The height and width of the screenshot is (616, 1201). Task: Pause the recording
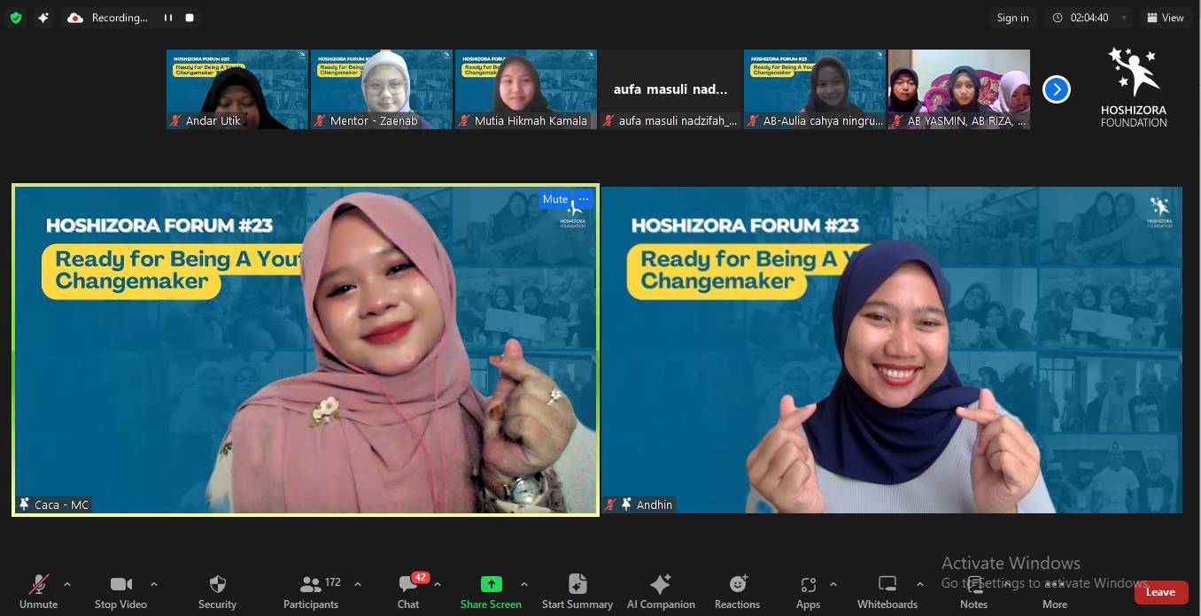coord(168,18)
